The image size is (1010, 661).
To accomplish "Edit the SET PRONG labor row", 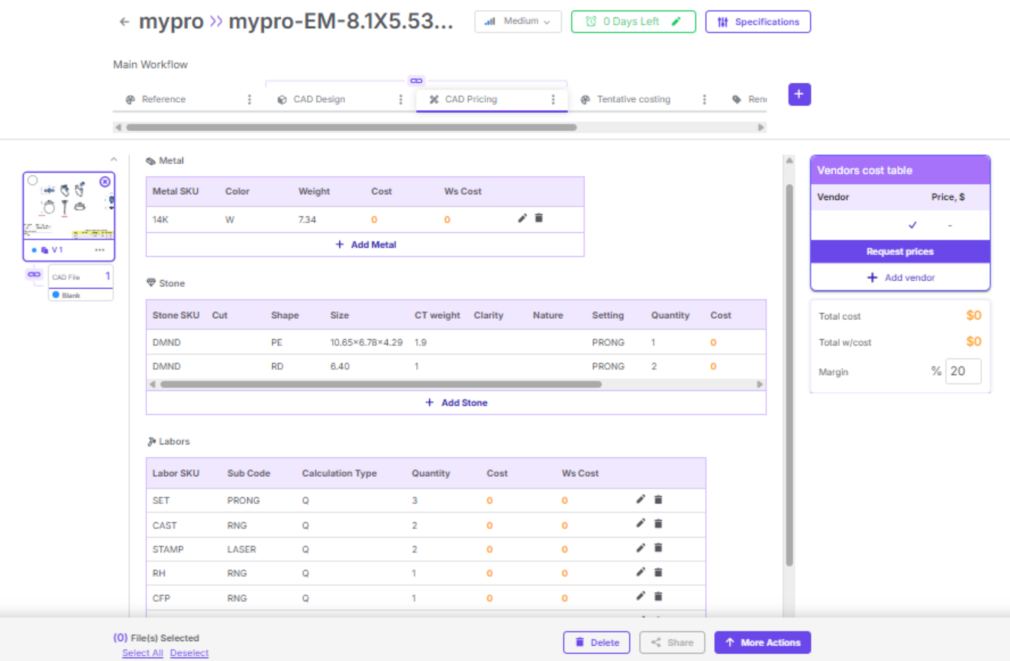I will [640, 499].
